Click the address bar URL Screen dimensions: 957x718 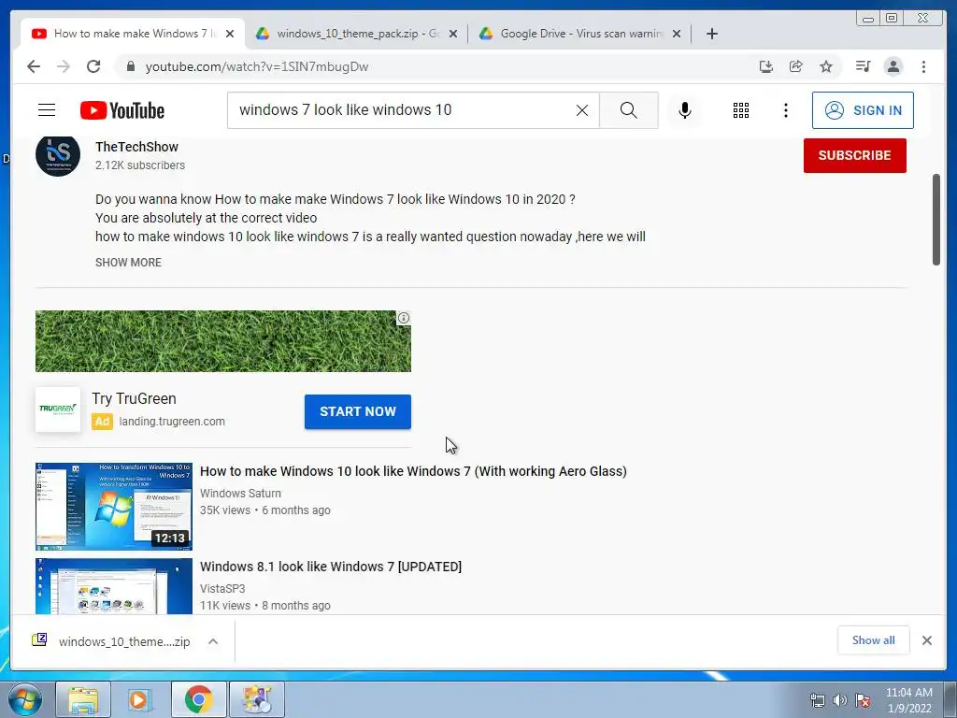[257, 66]
